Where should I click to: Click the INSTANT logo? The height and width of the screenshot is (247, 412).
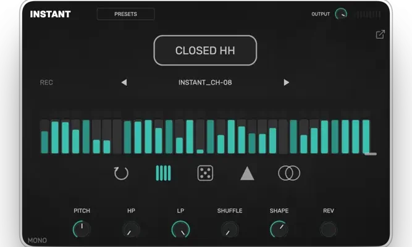click(x=50, y=14)
